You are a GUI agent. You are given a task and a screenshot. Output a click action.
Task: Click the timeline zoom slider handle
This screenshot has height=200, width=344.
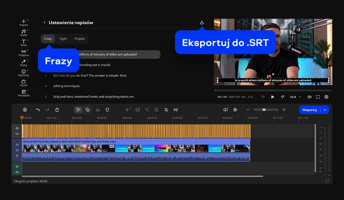[264, 110]
